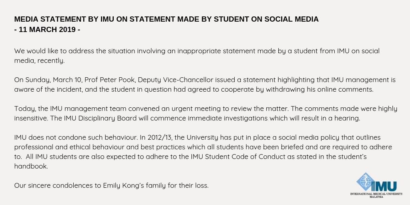Click the words 'media, recently.' in the first paragraph
Screen dimensions: 410x205
[x=39, y=60]
